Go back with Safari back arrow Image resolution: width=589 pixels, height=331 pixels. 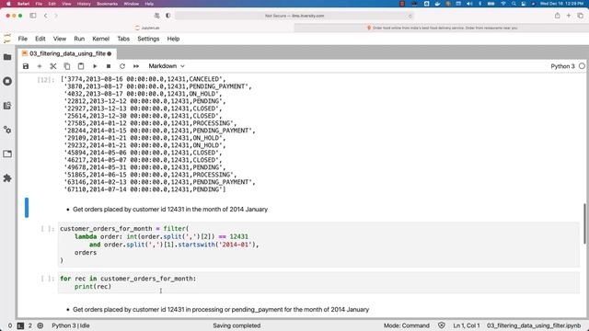(45, 16)
